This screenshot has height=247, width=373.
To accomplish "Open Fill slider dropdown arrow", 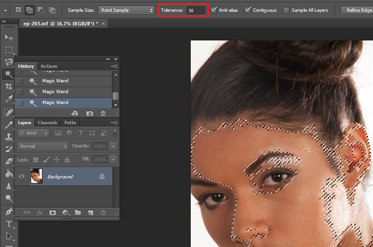I will coord(113,159).
